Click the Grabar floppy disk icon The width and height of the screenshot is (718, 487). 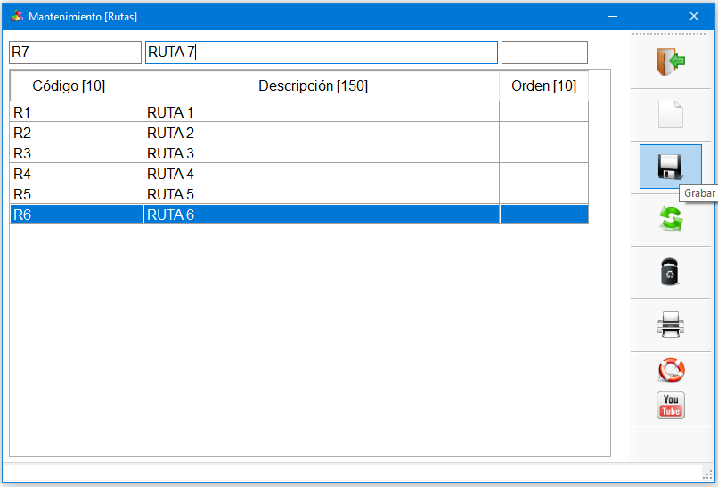pyautogui.click(x=671, y=166)
